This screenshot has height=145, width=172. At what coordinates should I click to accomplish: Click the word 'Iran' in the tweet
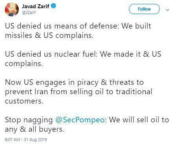coord(41,91)
